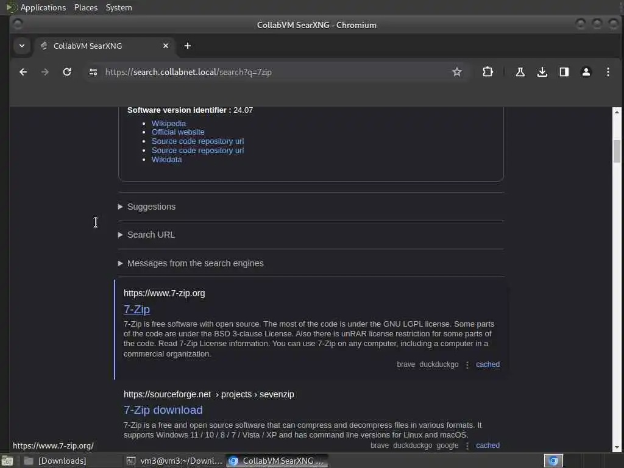Screen dimensions: 624x468
Task: Go back to the previous page
Action: pyautogui.click(x=23, y=72)
